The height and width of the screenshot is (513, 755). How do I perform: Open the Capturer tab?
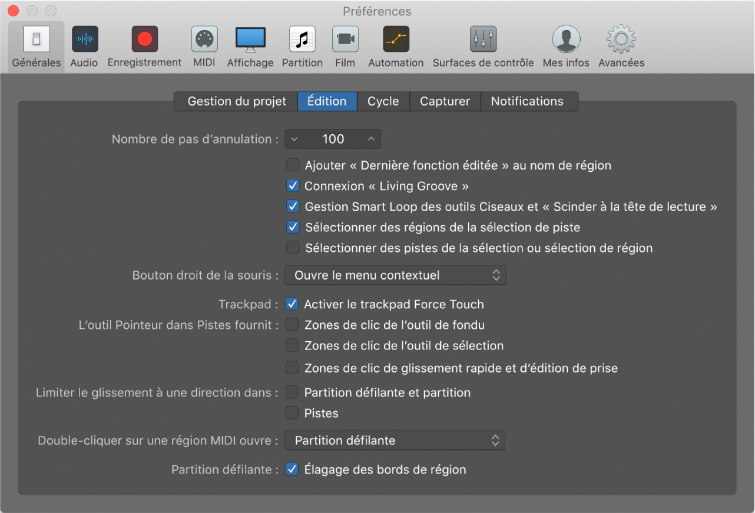point(445,101)
